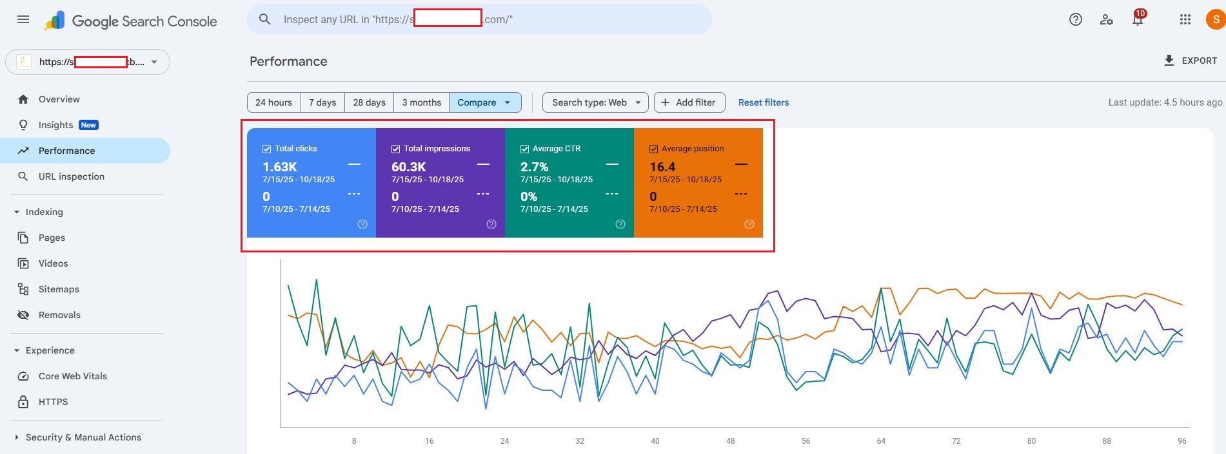Click the help question mark icon
Image resolution: width=1226 pixels, height=454 pixels.
1075,19
